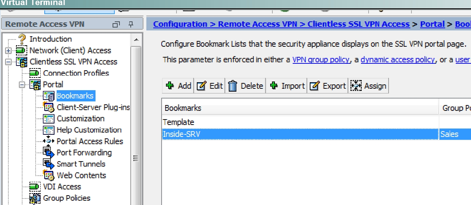This screenshot has width=471, height=205.
Task: Select Bookmarks in the Portal tree
Action: tap(75, 96)
